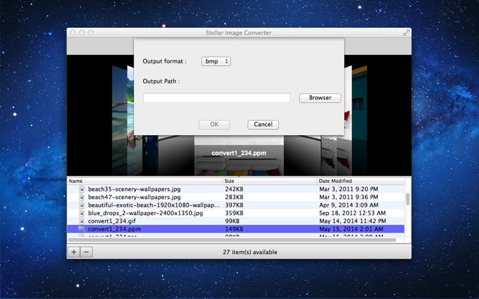
Task: Click file icon of beautiful-exotic-beach row
Action: [x=82, y=205]
